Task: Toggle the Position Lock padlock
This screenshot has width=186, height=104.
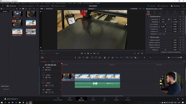Action: tap(112, 57)
